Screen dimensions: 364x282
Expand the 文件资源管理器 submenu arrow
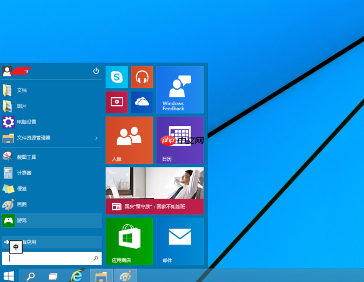(x=96, y=138)
